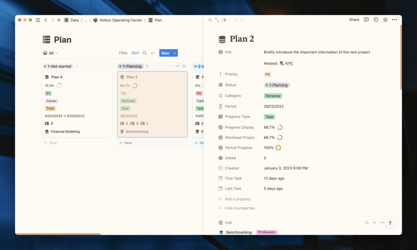The height and width of the screenshot is (250, 417).
Task: Select the 1-Planning group header tag
Action: coord(131,66)
